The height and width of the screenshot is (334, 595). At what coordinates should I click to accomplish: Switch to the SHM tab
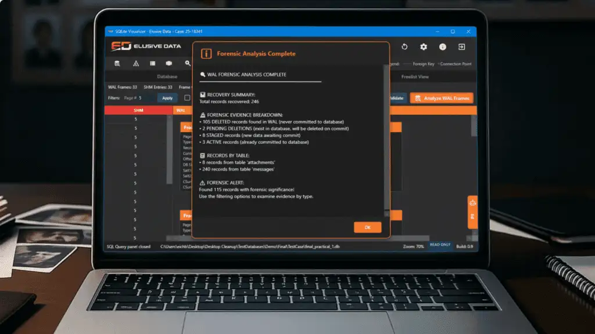[138, 110]
